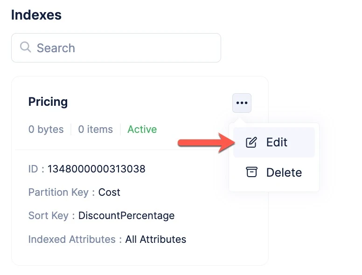Image resolution: width=362 pixels, height=275 pixels.
Task: Click the magnifying glass search icon
Action: [x=25, y=47]
